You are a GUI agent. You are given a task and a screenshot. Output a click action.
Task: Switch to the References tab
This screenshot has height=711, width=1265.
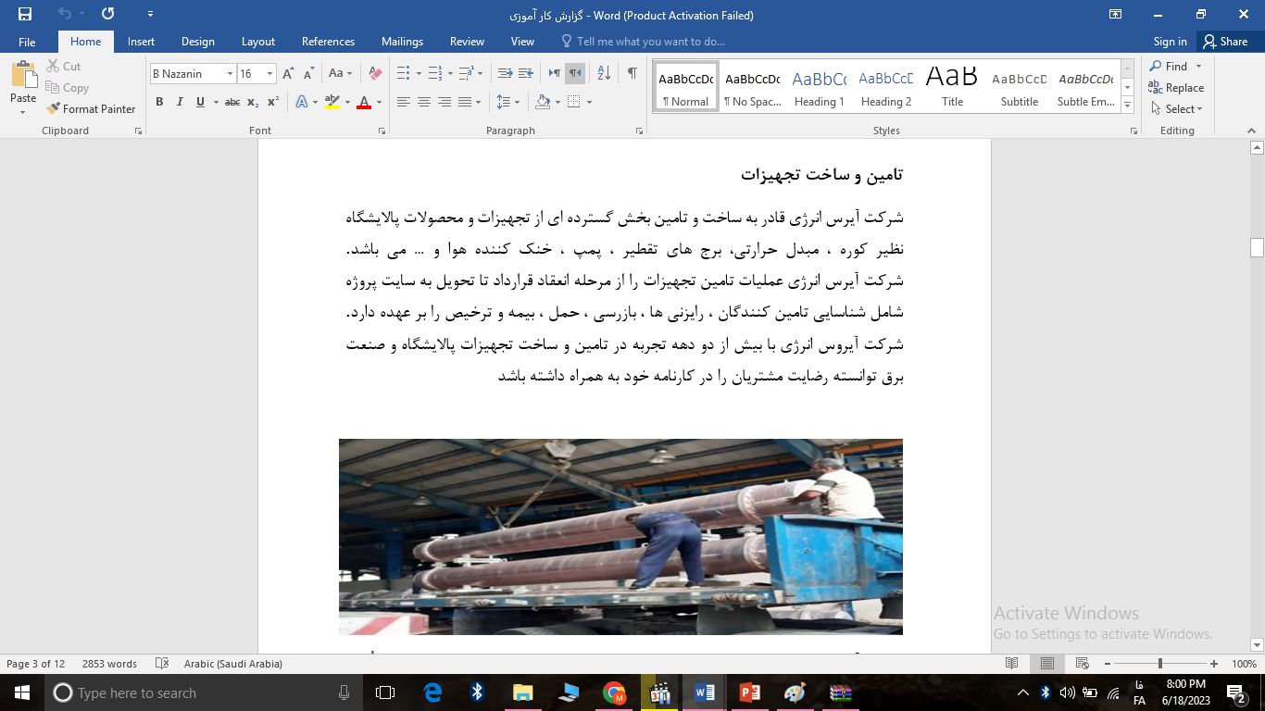tap(328, 42)
